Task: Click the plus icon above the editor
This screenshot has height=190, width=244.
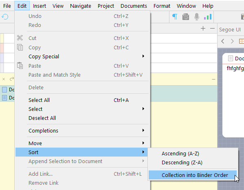Action: coord(203,29)
